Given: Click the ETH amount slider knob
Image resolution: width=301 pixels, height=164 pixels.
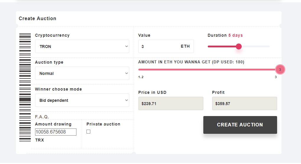Looking at the screenshot, I should coord(280,70).
